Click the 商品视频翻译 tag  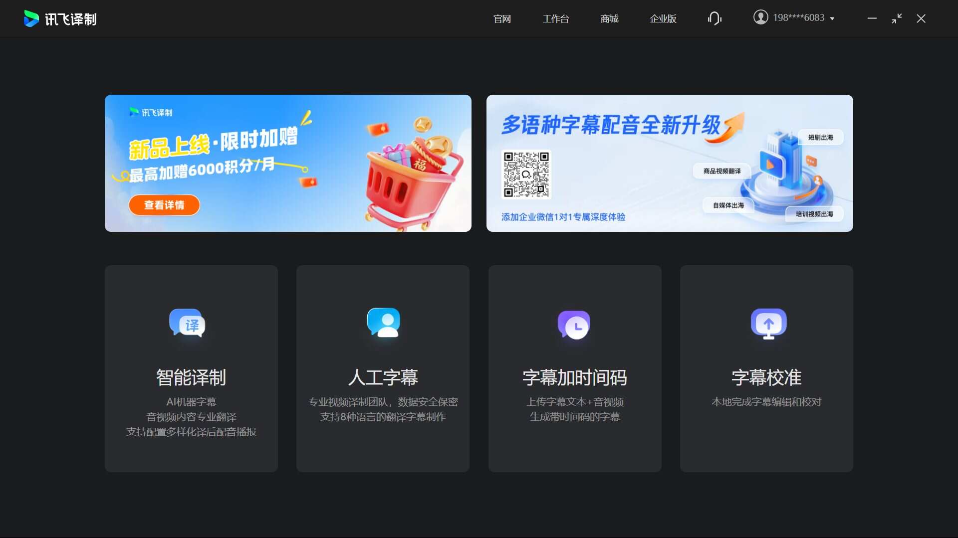click(x=722, y=171)
